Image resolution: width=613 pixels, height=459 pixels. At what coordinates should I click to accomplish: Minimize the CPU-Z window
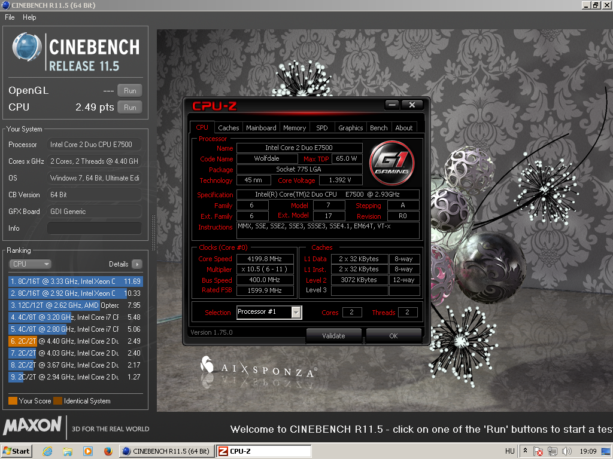[392, 105]
